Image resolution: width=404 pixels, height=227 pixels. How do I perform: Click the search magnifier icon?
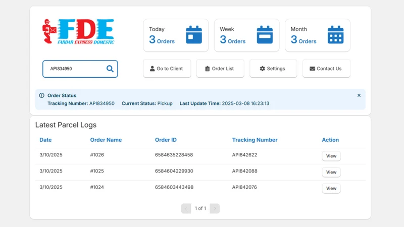coord(110,69)
